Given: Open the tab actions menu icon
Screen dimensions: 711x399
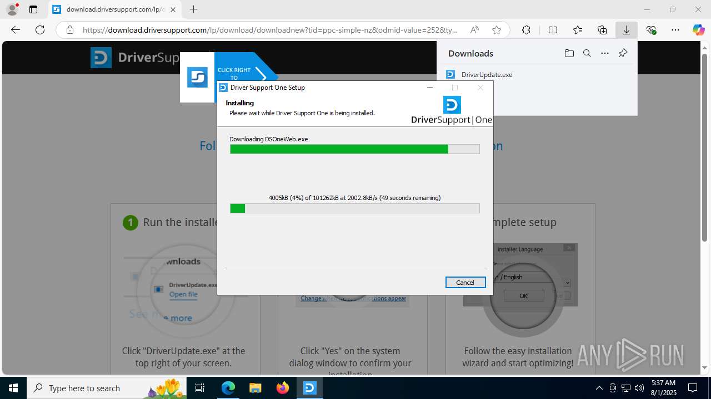Looking at the screenshot, I should click(33, 9).
